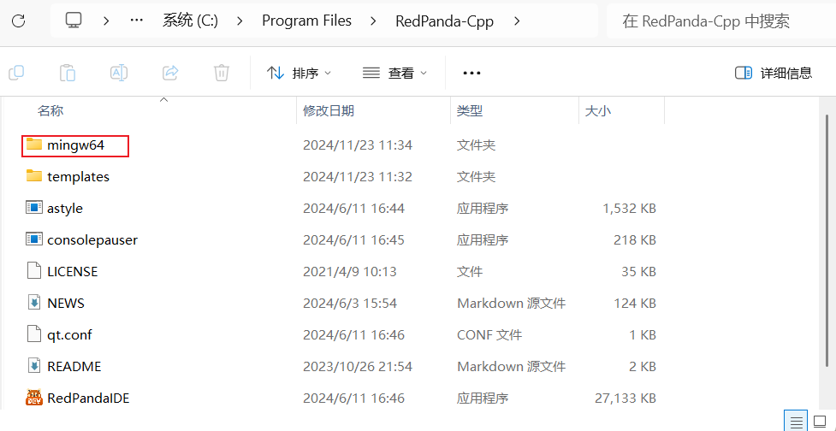Sort by 修改日期 column header
The height and width of the screenshot is (431, 836).
[x=329, y=111]
